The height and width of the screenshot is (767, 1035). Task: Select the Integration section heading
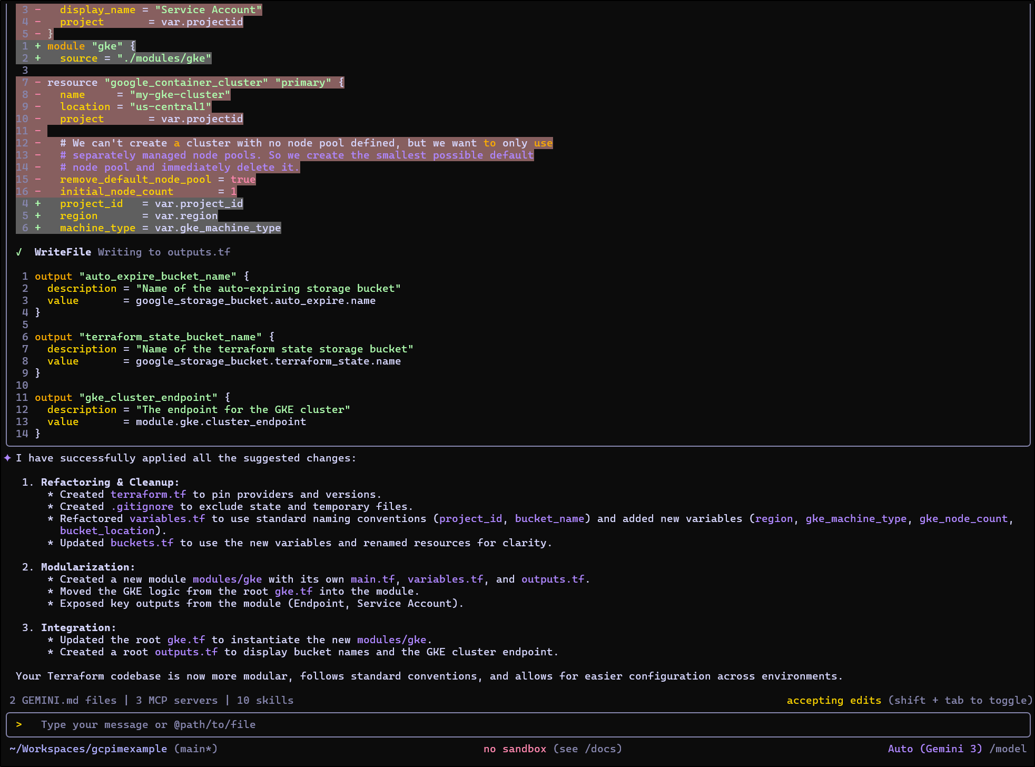(x=77, y=627)
